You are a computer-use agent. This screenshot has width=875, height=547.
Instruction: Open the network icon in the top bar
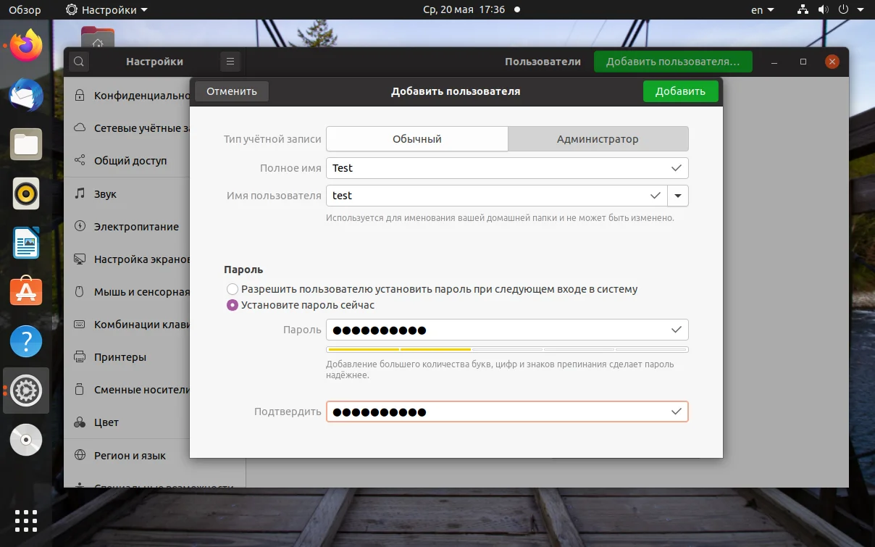pos(803,10)
